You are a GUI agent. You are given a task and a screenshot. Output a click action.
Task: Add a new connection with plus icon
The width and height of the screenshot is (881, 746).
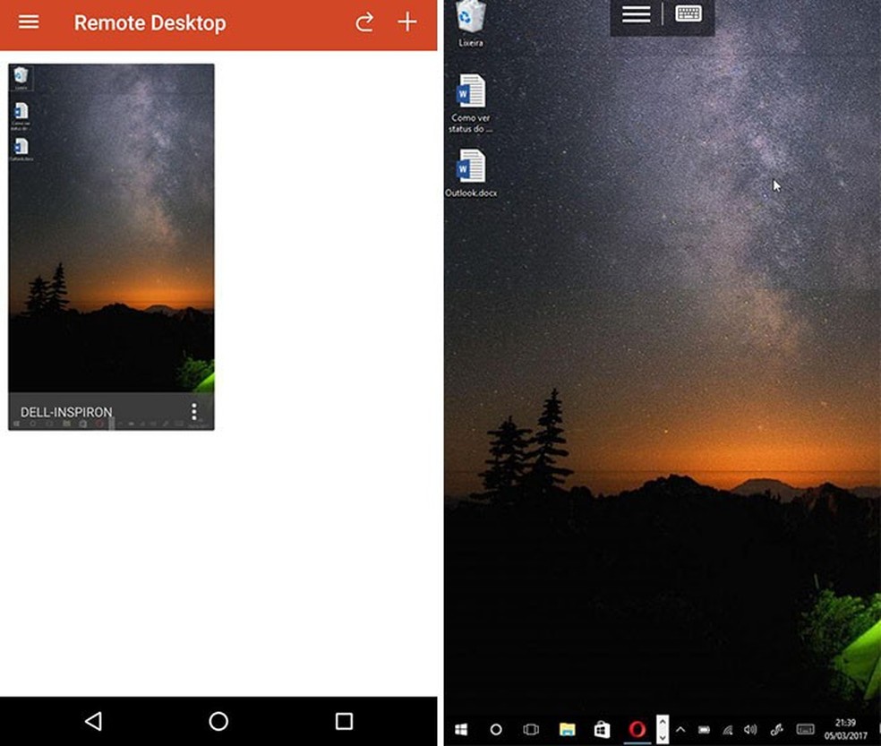coord(406,21)
